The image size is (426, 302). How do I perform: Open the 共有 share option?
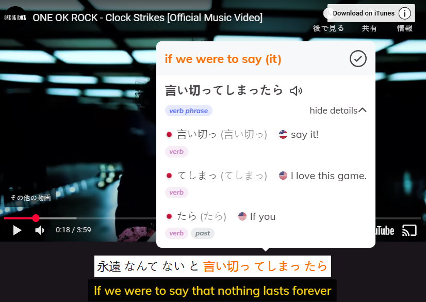coord(369,28)
